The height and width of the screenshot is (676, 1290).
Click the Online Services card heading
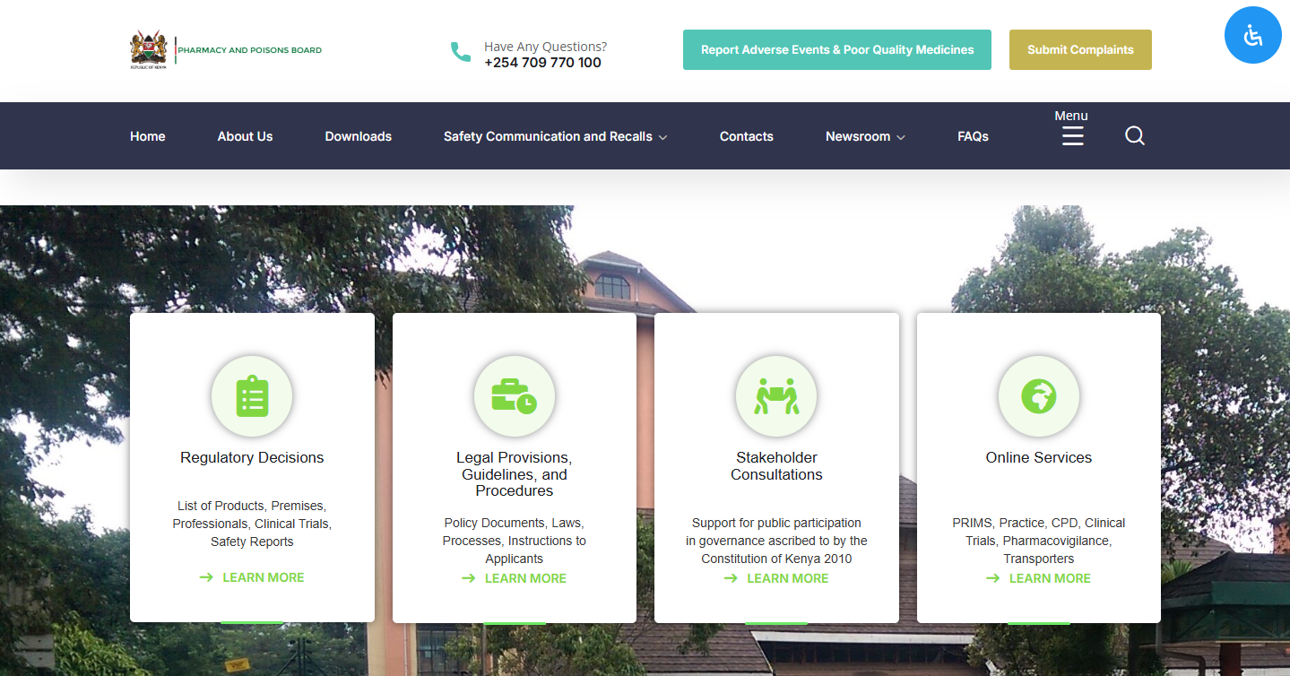(1039, 457)
